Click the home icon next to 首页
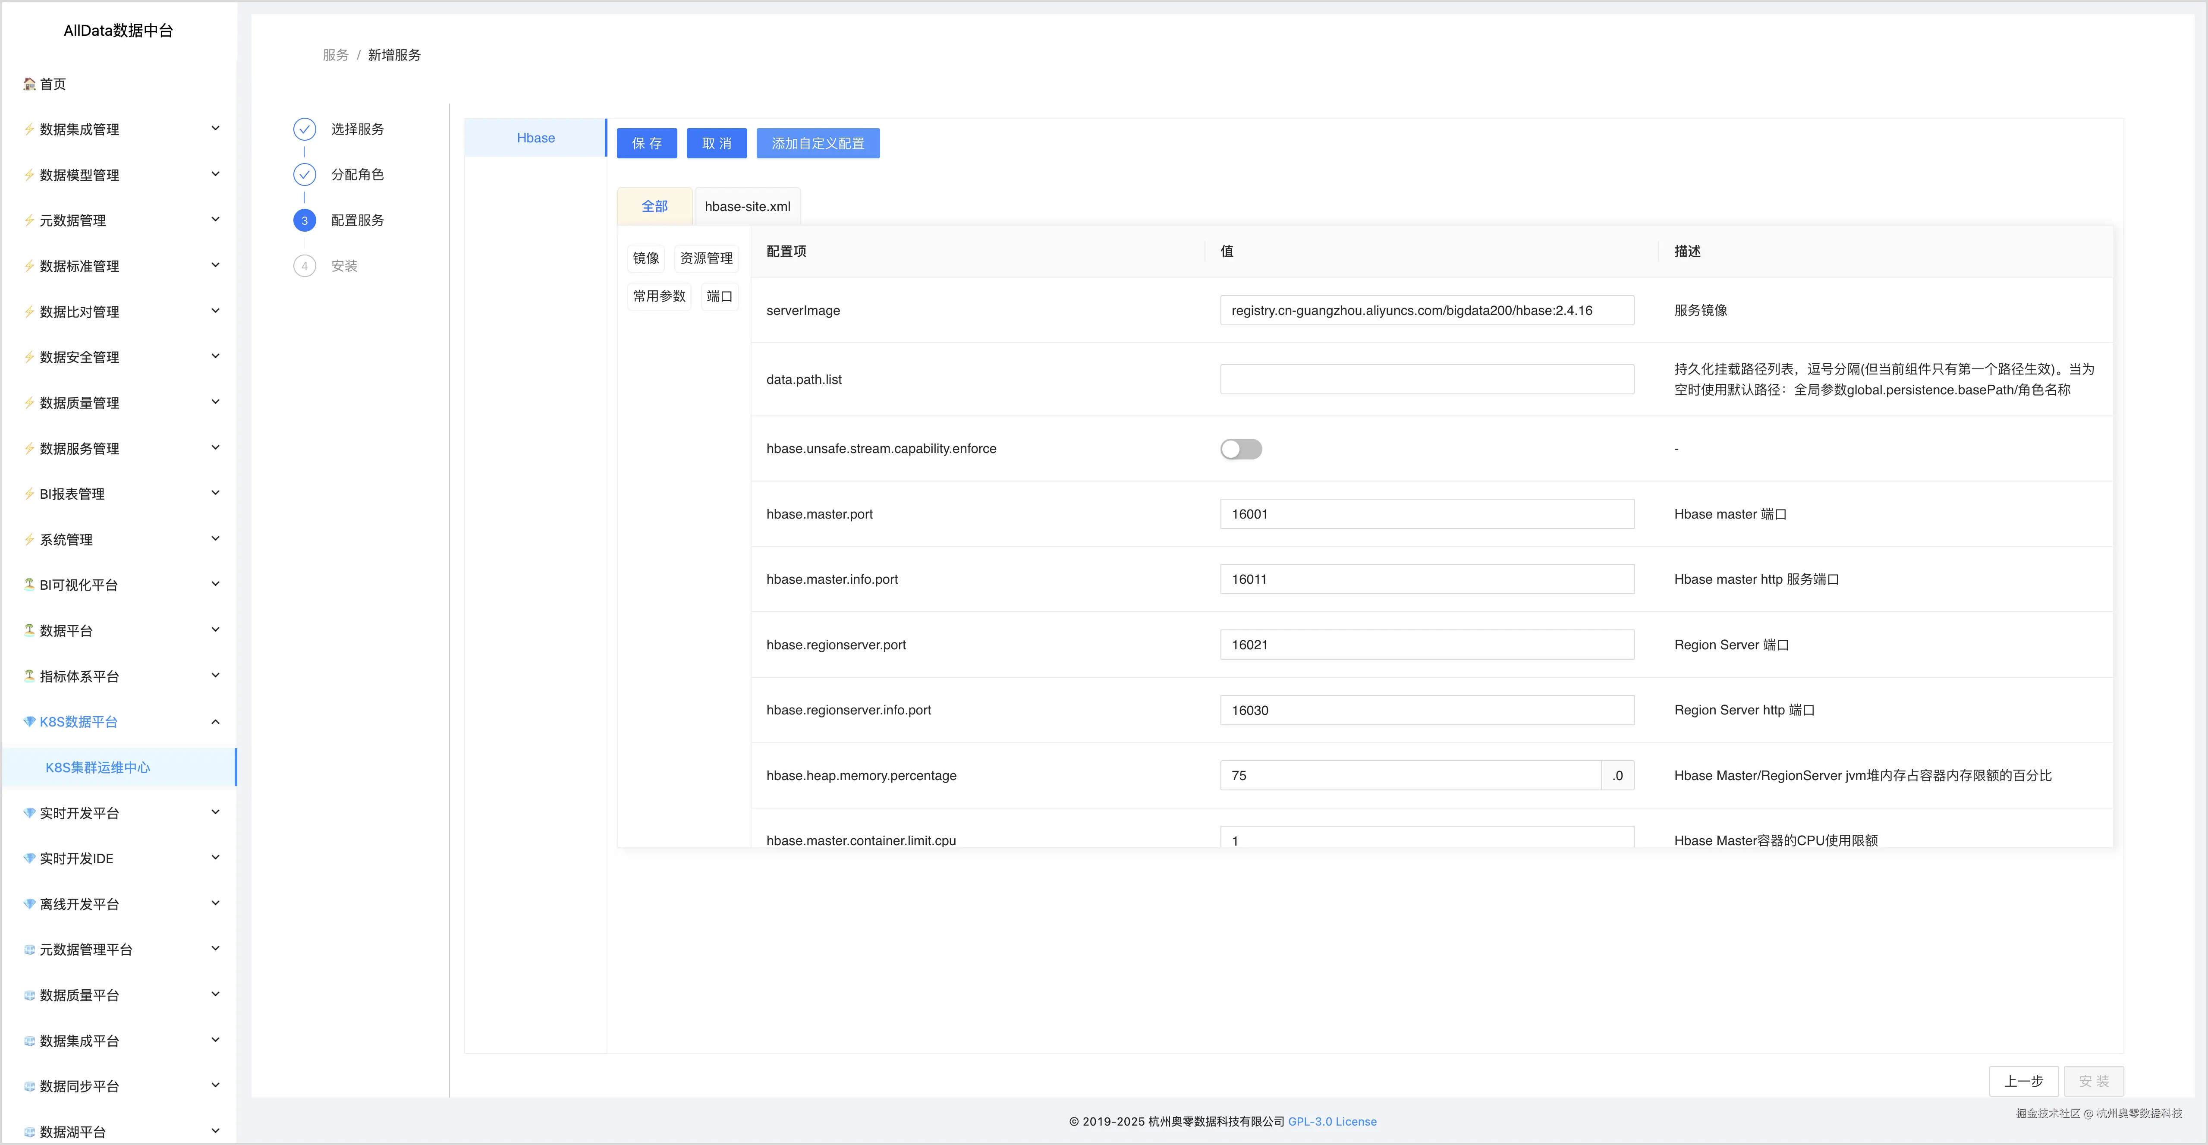Image resolution: width=2208 pixels, height=1145 pixels. pyautogui.click(x=29, y=84)
